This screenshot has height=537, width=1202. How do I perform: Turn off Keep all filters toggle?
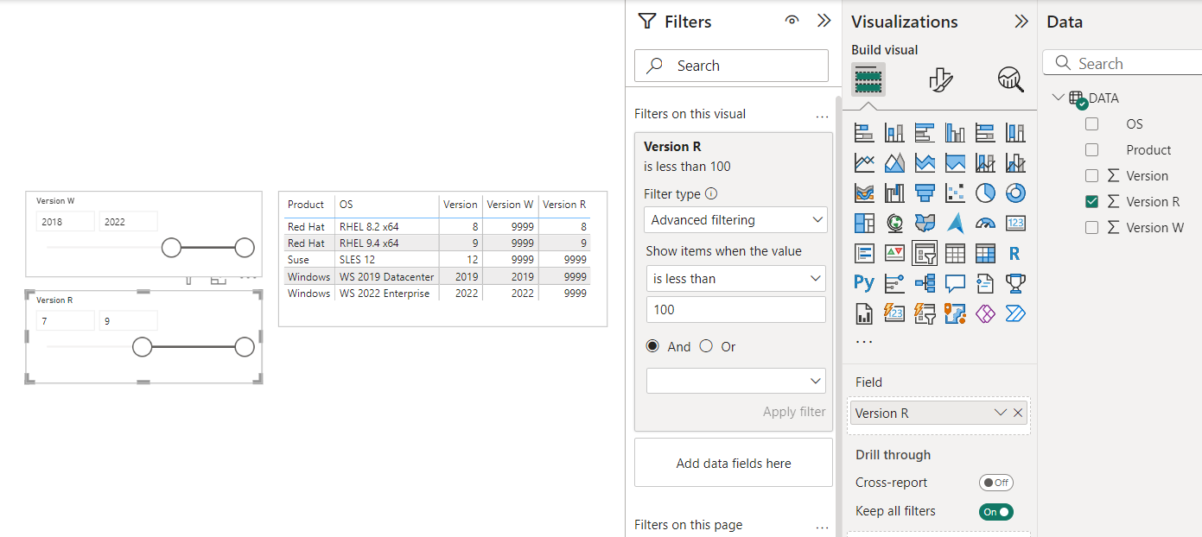995,512
